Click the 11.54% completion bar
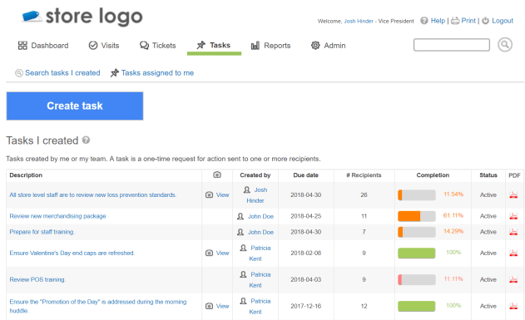This screenshot has width=525, height=320. [x=417, y=195]
